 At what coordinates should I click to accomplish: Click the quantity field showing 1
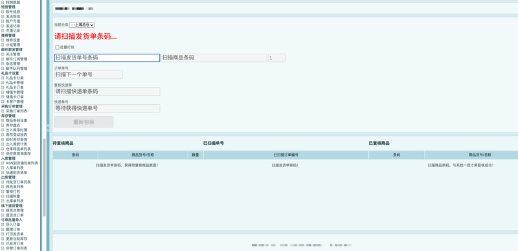pyautogui.click(x=277, y=58)
